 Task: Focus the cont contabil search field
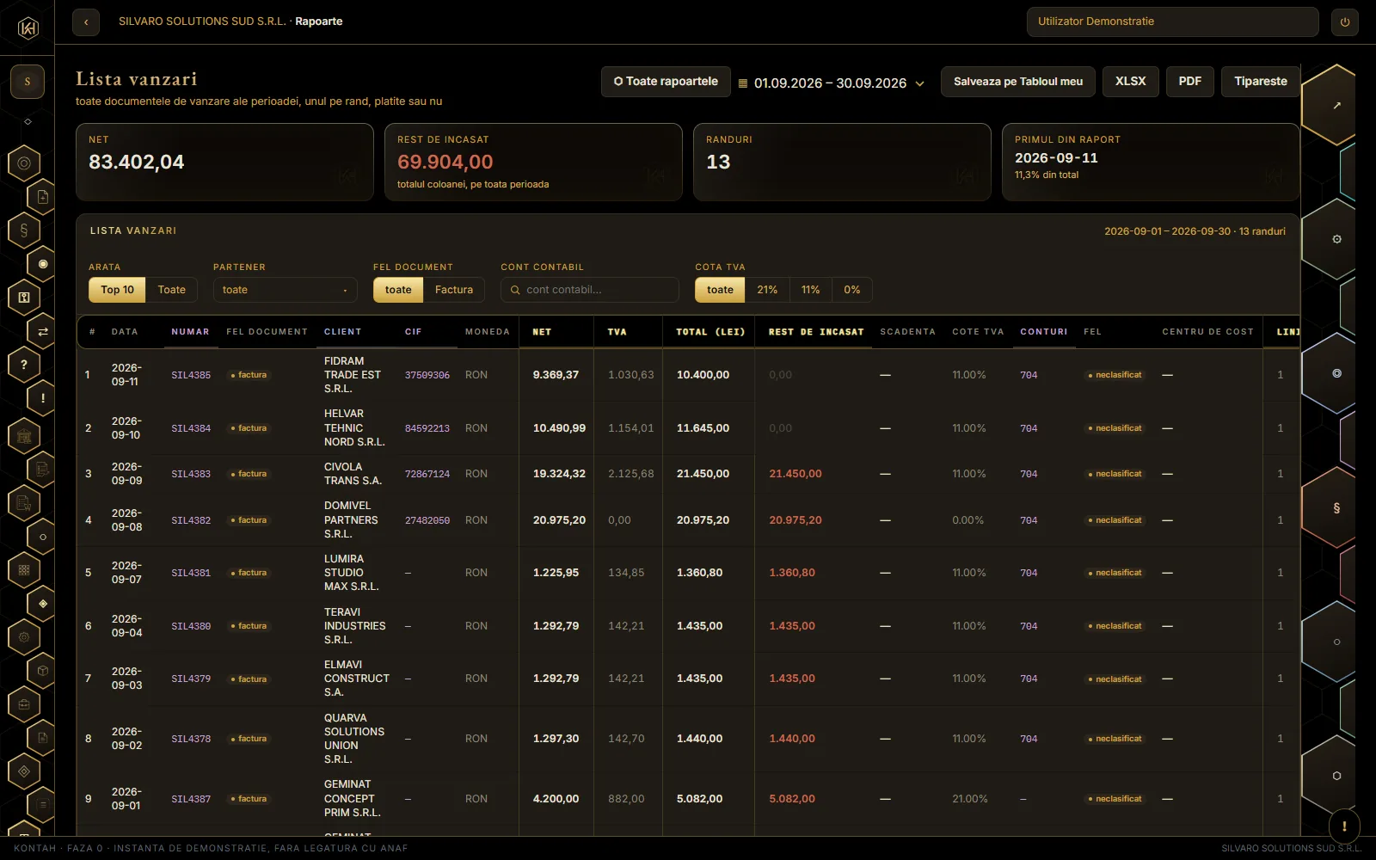(590, 290)
